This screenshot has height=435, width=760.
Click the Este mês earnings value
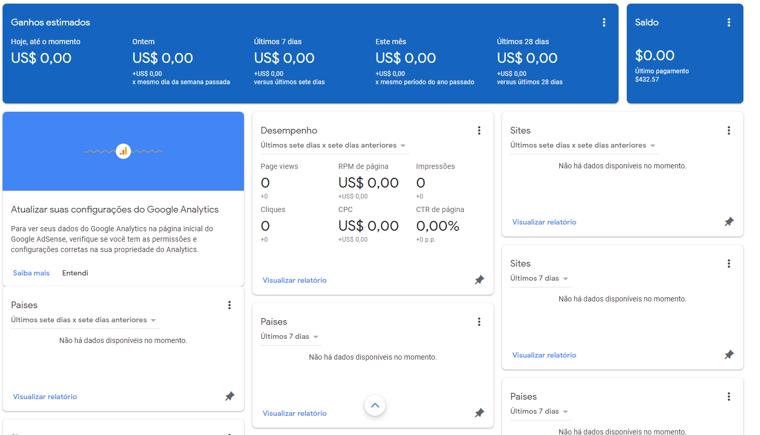(x=406, y=58)
